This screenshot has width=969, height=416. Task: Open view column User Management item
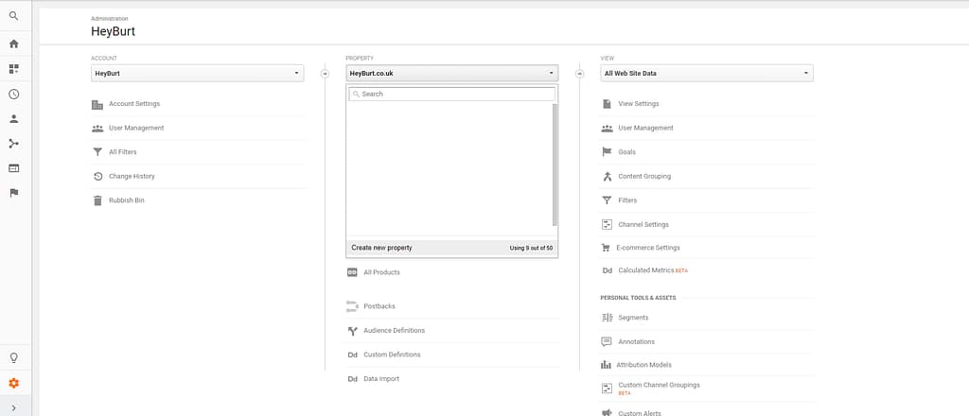[645, 128]
